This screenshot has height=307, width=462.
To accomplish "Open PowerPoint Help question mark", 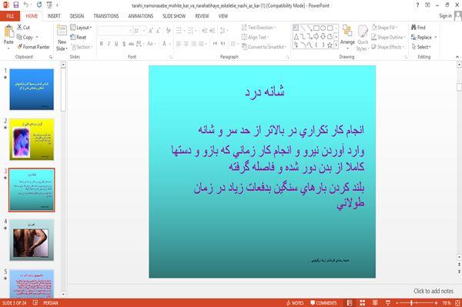I will (x=417, y=5).
